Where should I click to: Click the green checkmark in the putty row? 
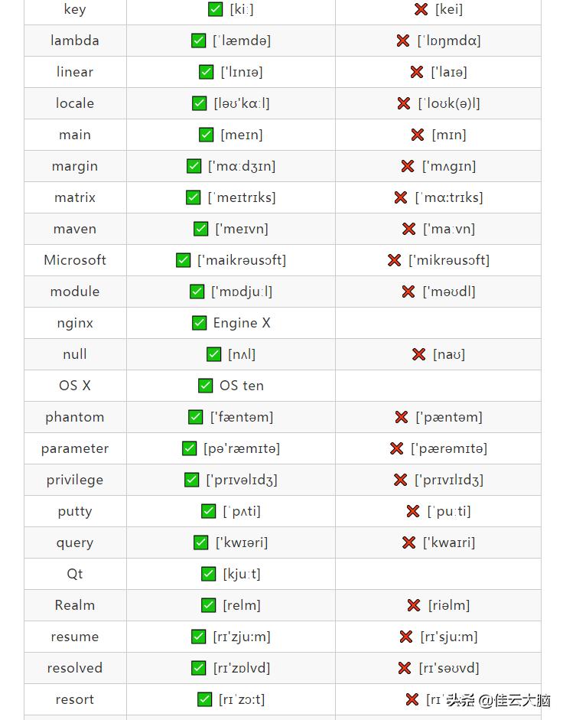pyautogui.click(x=209, y=511)
